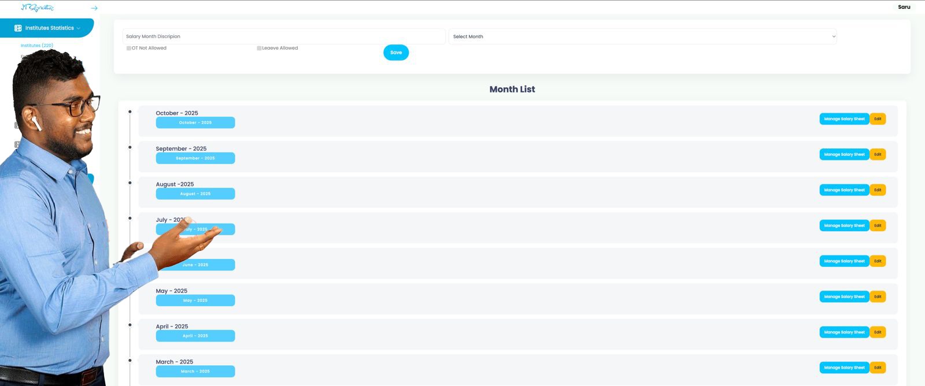Open Manage Salary Sheet for March 2025

click(x=844, y=368)
